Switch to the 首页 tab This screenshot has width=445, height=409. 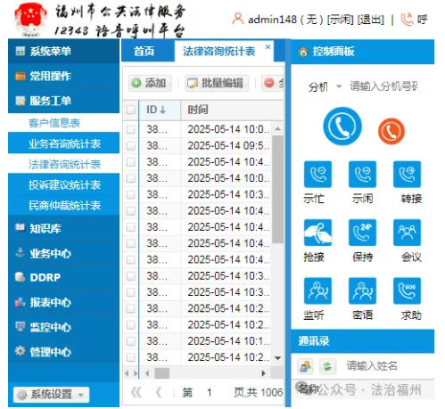(144, 52)
